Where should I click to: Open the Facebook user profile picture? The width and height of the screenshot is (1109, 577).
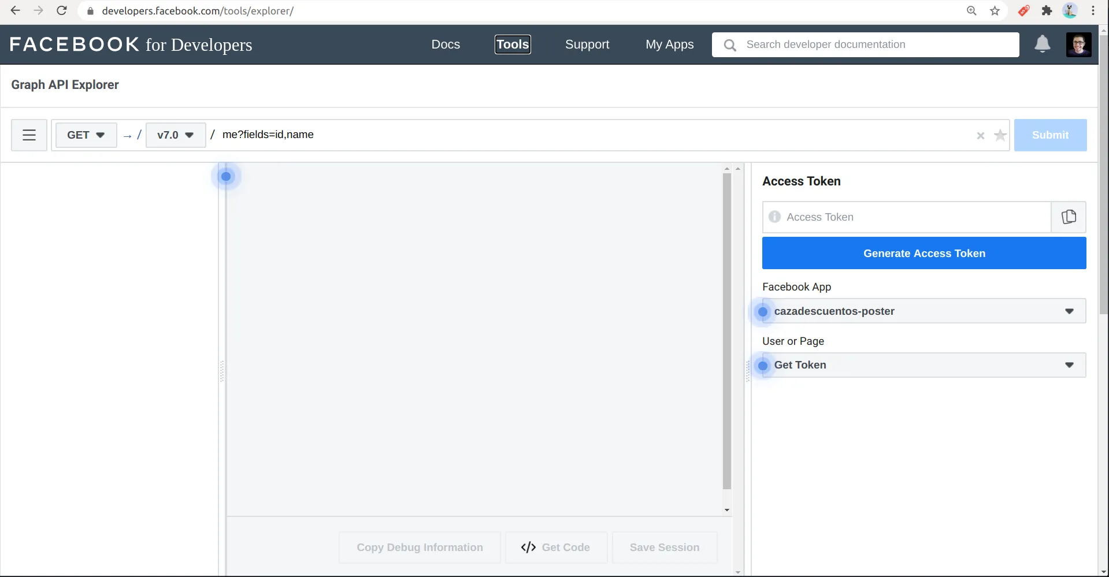click(1078, 44)
